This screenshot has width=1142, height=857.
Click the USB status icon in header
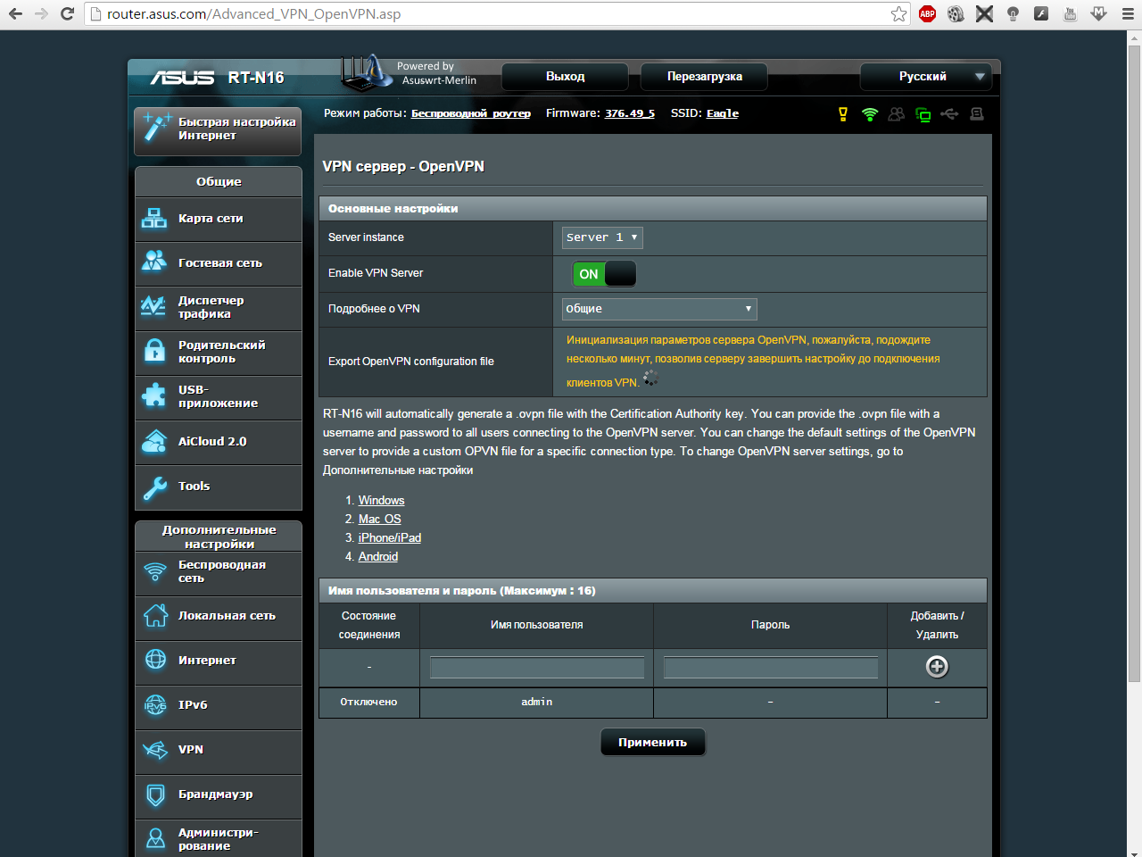pos(949,114)
